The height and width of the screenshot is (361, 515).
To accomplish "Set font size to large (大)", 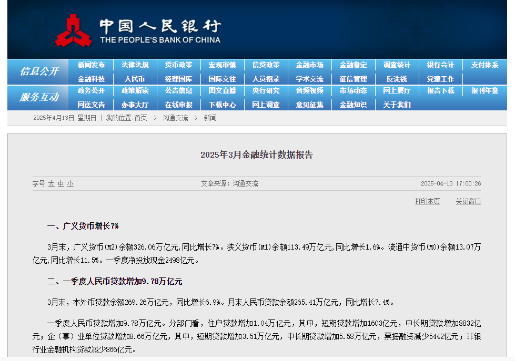I will (x=52, y=184).
